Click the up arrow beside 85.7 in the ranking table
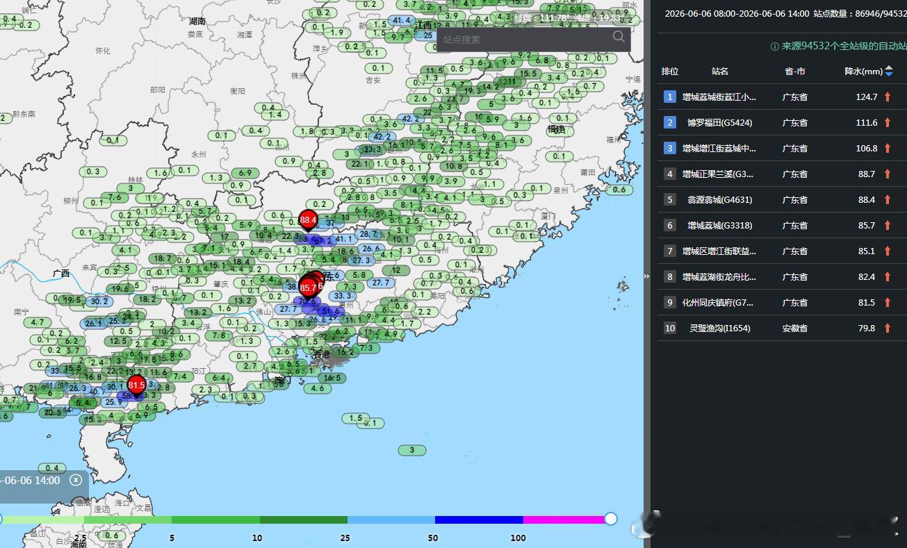Screen dimensions: 907x548 click(888, 226)
